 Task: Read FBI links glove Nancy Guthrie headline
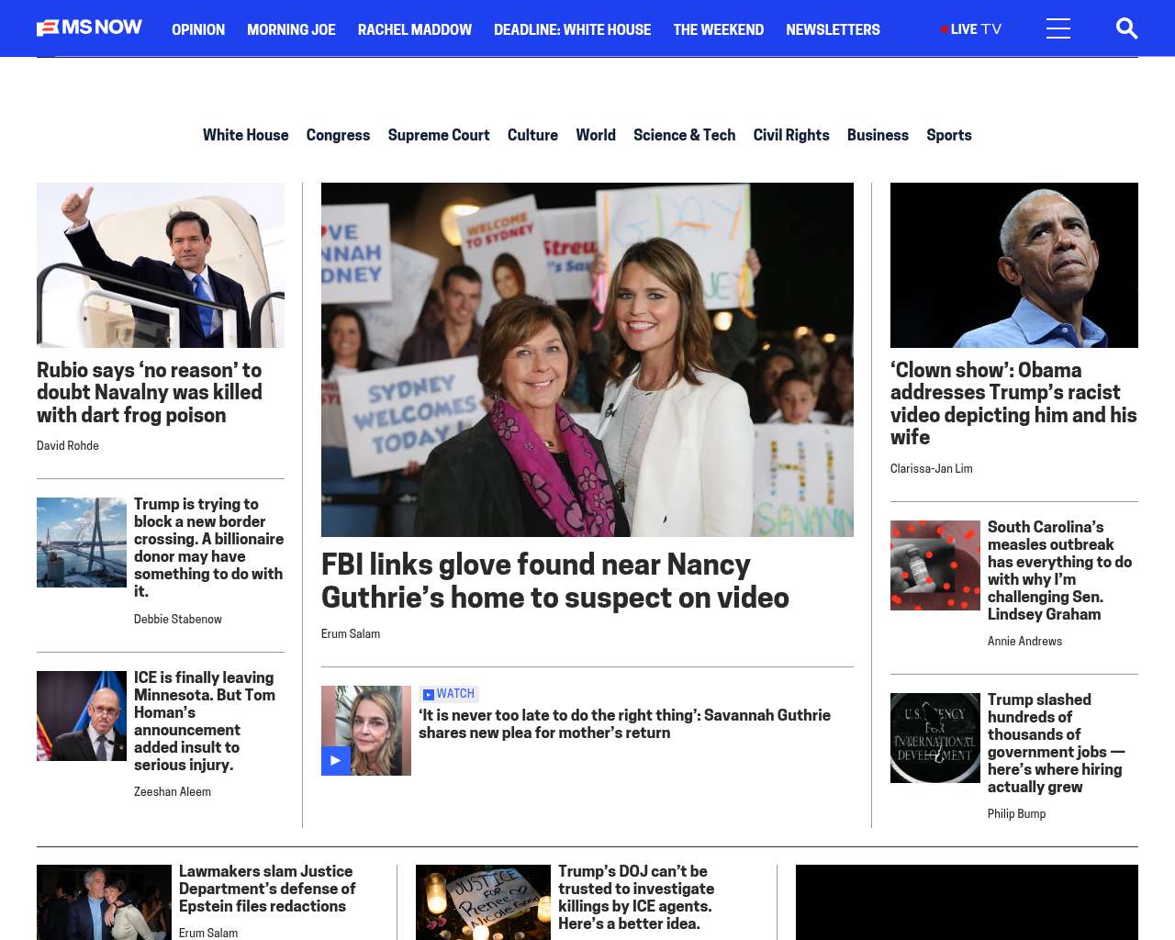[554, 580]
